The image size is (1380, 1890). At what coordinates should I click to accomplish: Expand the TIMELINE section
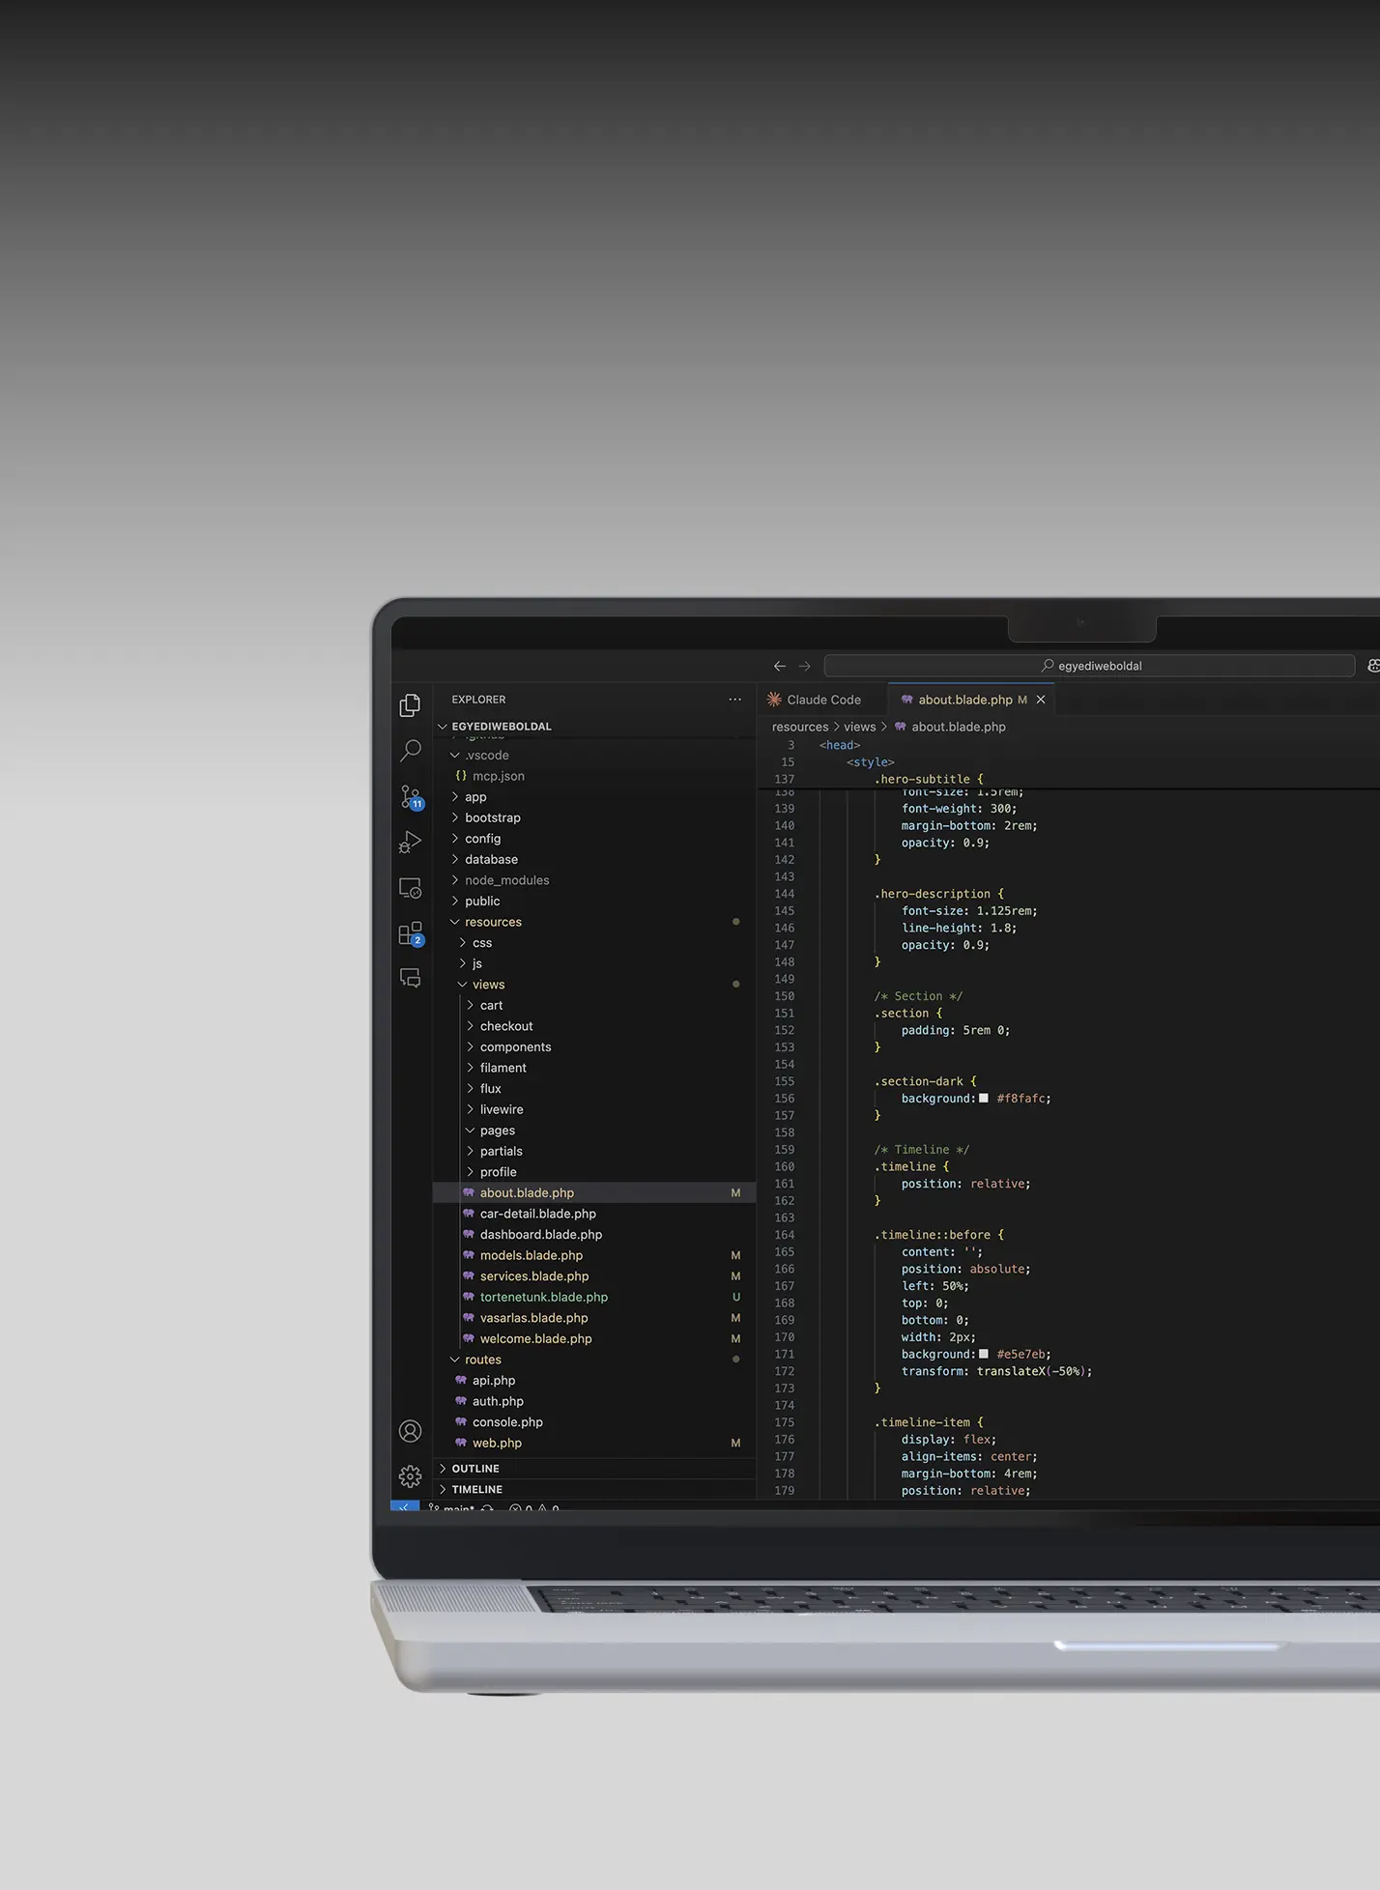point(476,1490)
